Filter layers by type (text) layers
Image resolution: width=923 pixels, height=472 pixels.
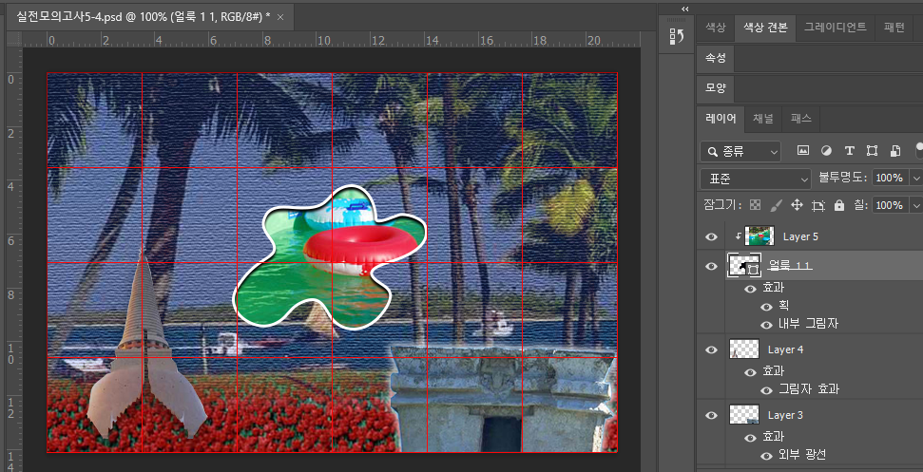[x=849, y=151]
